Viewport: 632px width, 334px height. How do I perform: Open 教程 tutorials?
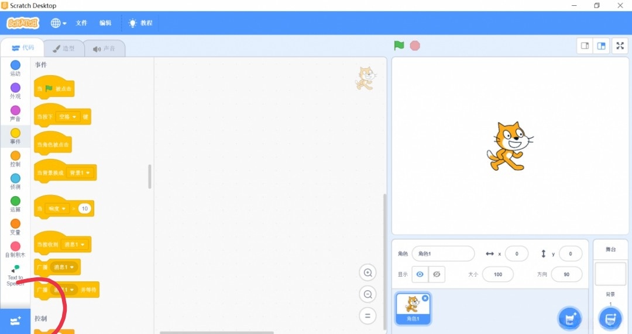pos(140,23)
